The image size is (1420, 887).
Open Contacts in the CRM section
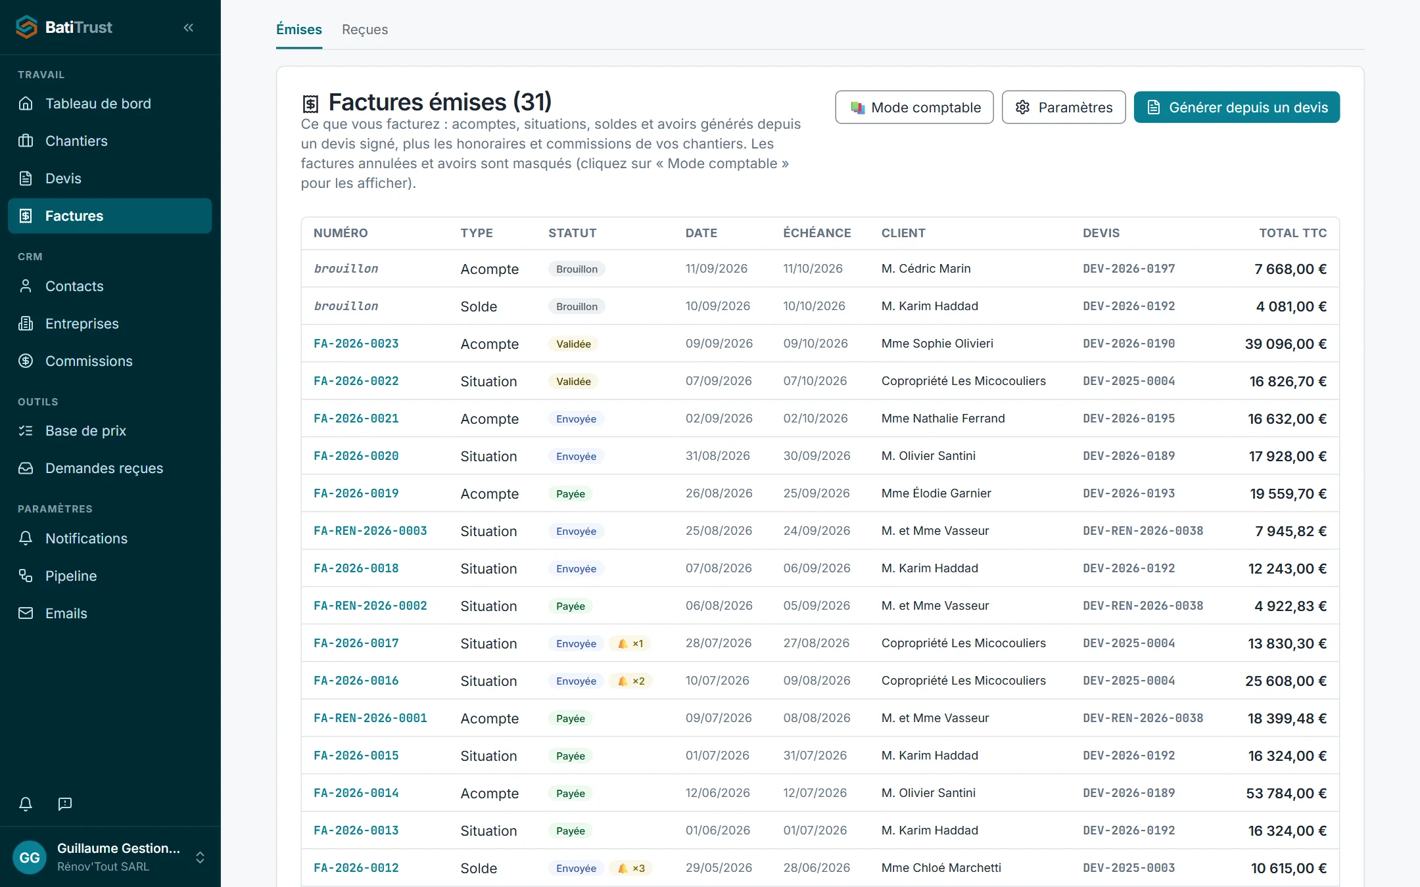coord(110,286)
